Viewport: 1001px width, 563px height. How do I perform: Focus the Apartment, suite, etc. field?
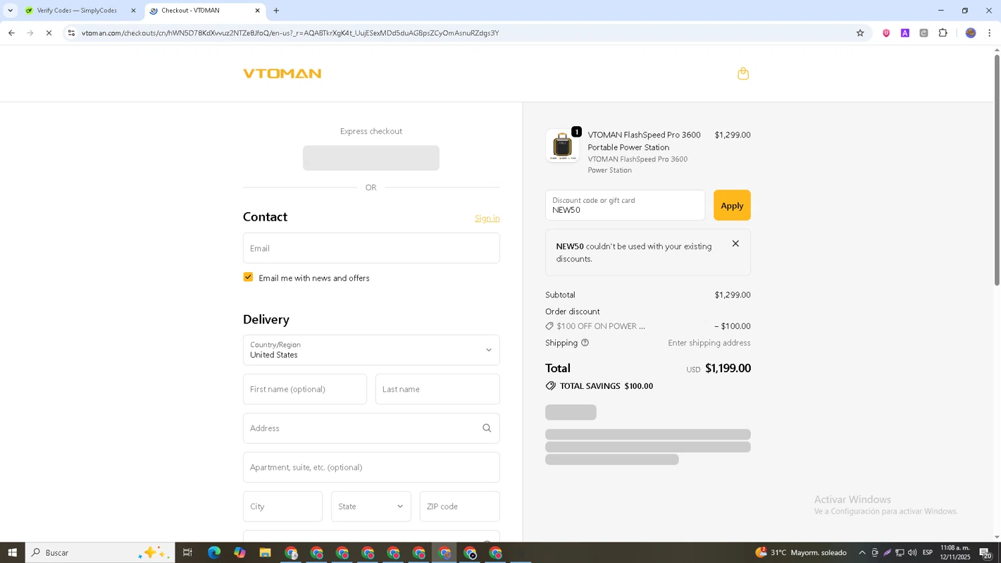click(371, 468)
